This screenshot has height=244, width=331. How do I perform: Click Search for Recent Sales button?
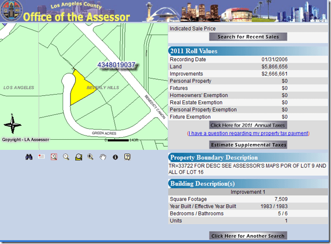click(x=248, y=37)
